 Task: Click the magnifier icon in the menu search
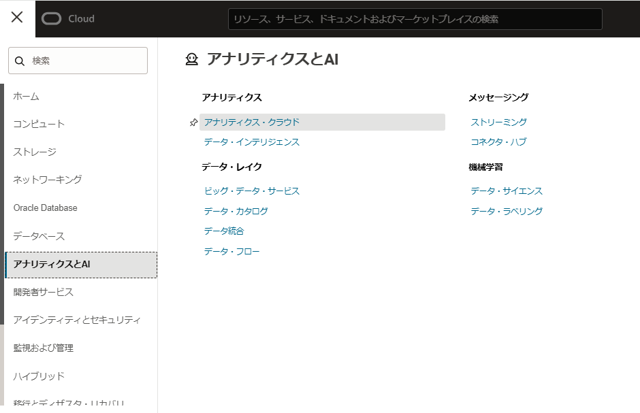pyautogui.click(x=20, y=61)
